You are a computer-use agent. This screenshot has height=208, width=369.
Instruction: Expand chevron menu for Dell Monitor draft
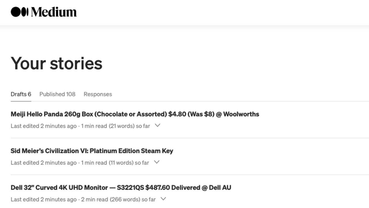(x=163, y=199)
